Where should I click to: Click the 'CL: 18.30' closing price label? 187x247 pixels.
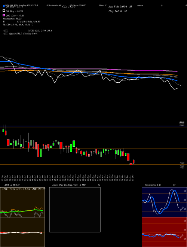click(x=69, y=7)
